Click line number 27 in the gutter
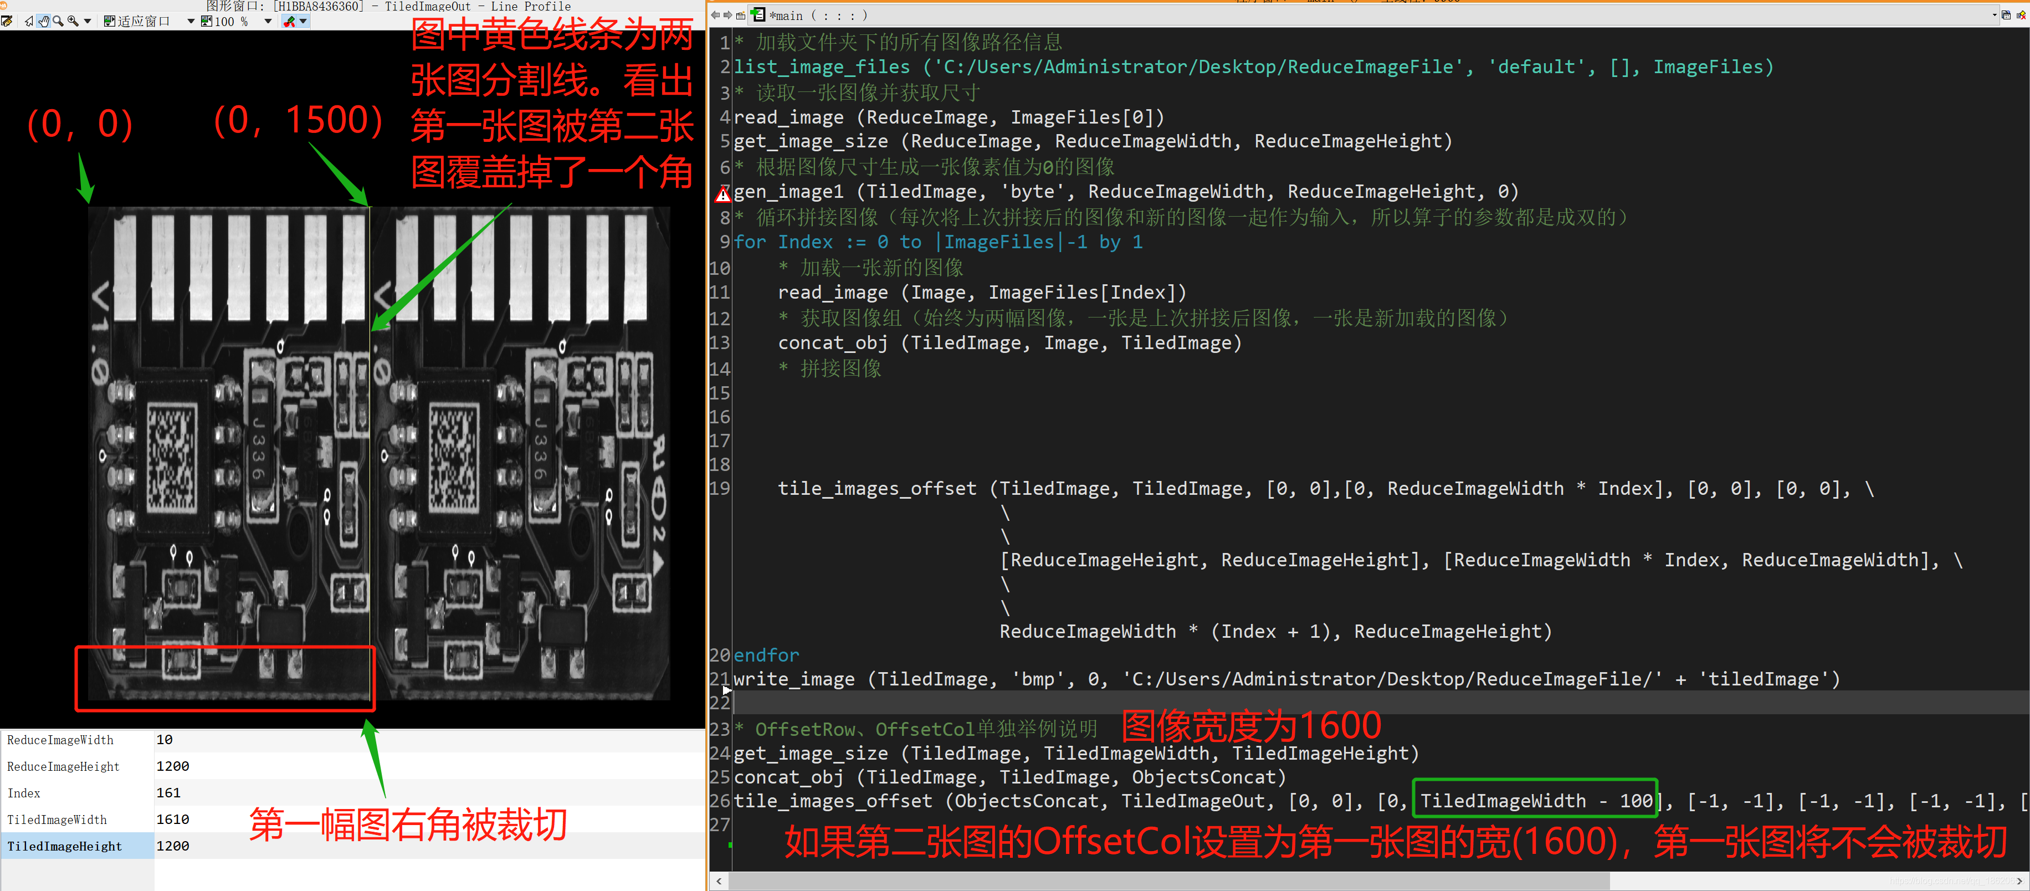The image size is (2030, 891). [720, 824]
